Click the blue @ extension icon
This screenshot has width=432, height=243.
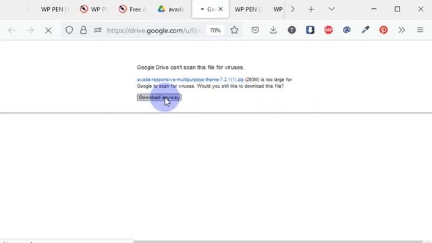tap(347, 30)
